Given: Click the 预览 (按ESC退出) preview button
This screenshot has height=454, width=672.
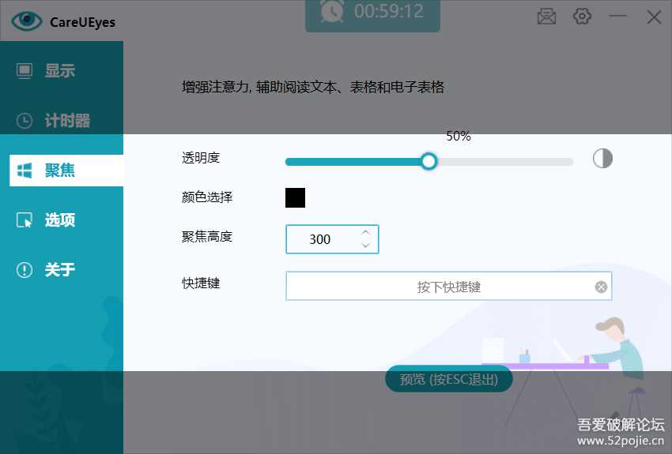Looking at the screenshot, I should click(x=449, y=379).
